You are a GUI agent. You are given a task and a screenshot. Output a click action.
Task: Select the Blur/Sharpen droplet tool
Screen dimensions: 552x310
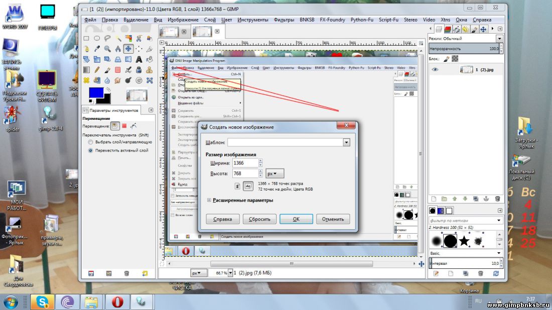pos(107,80)
